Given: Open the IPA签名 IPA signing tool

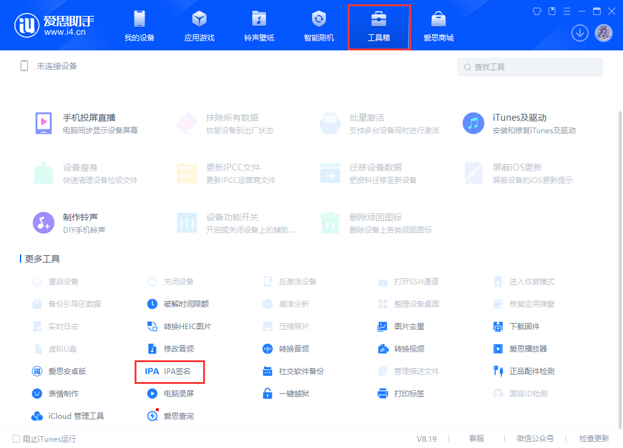Looking at the screenshot, I should (x=169, y=371).
